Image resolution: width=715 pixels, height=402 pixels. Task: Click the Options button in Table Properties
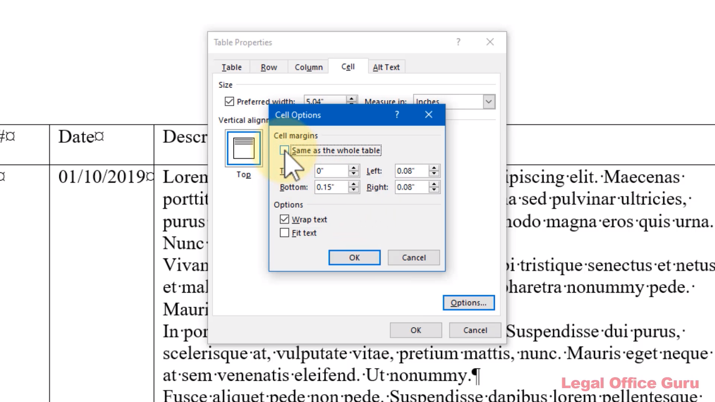point(468,303)
